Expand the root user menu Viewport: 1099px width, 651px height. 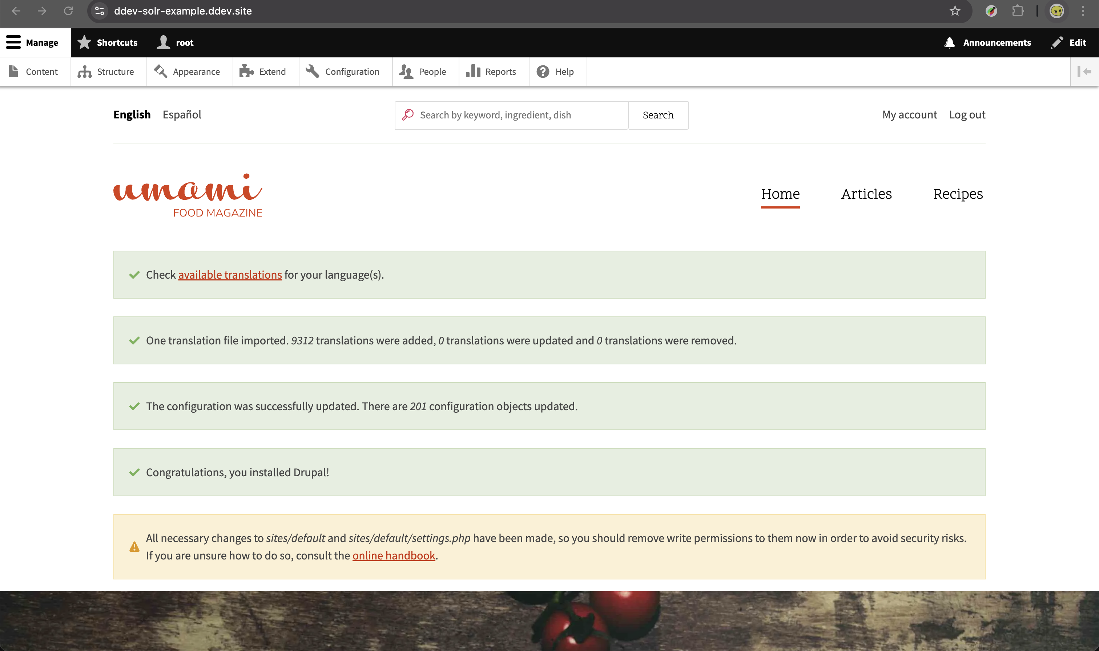pyautogui.click(x=175, y=43)
